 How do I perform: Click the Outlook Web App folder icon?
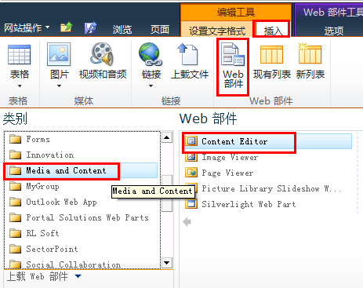pos(15,202)
